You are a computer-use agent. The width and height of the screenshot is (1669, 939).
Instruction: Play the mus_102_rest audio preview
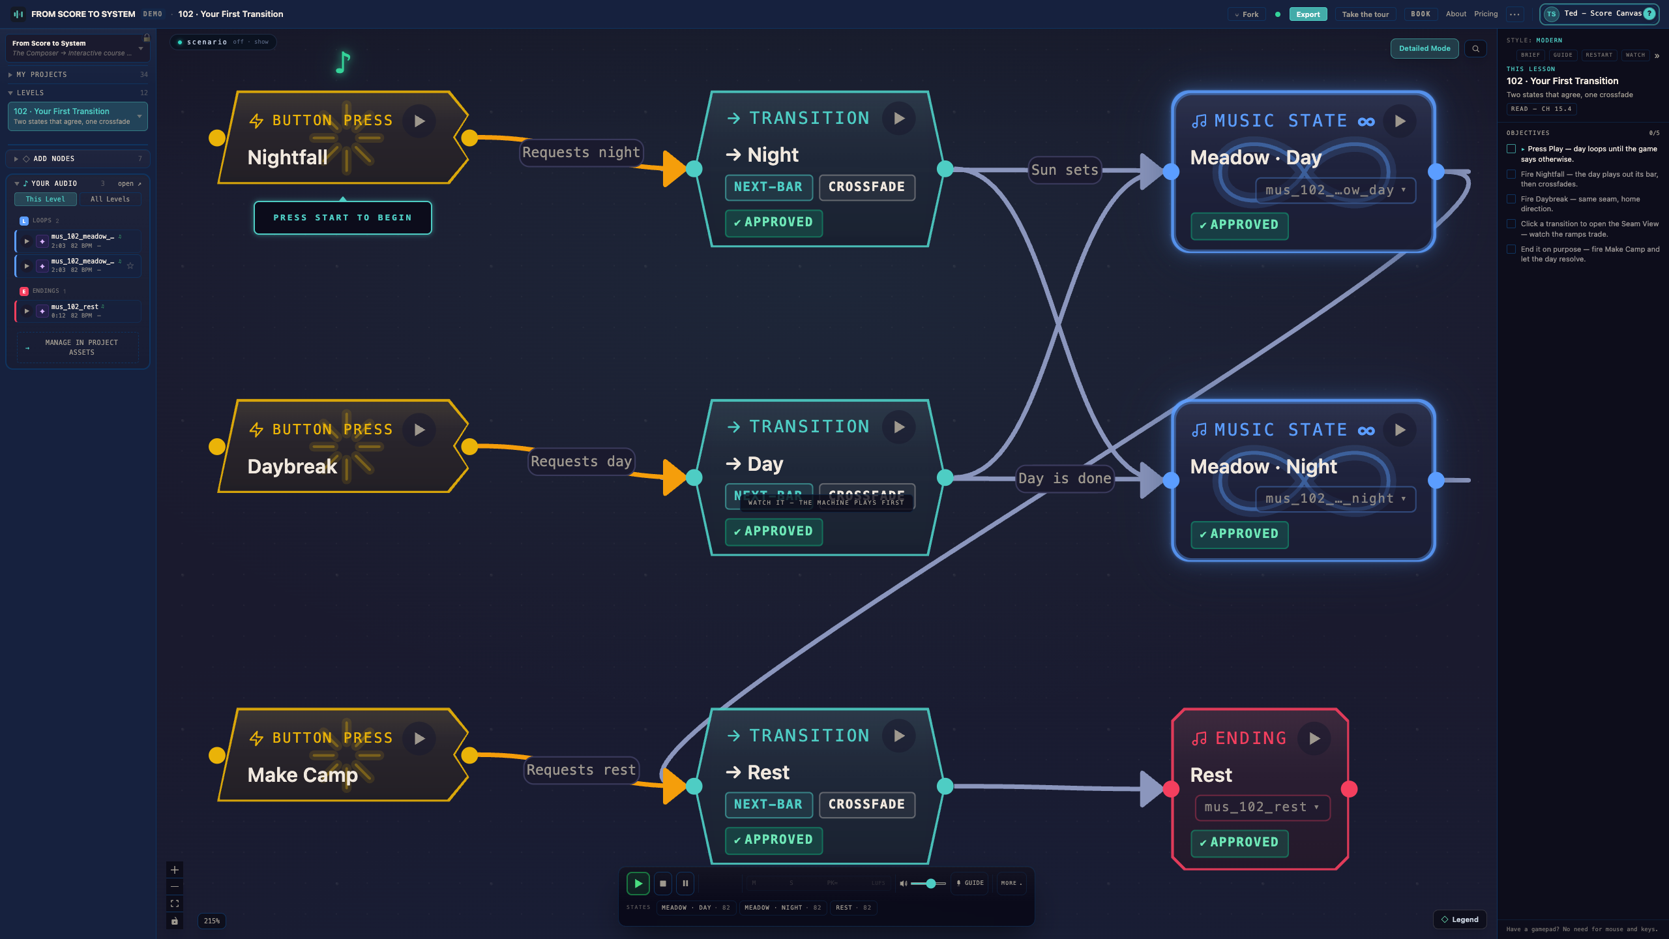pyautogui.click(x=27, y=311)
